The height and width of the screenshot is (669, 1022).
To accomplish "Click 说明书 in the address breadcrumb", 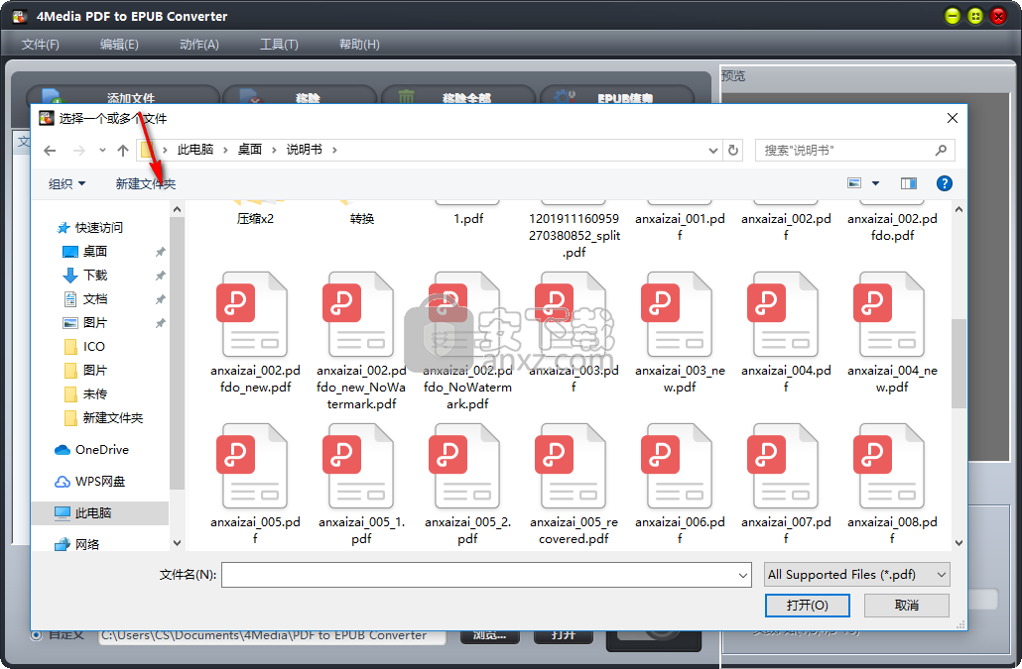I will [x=305, y=150].
